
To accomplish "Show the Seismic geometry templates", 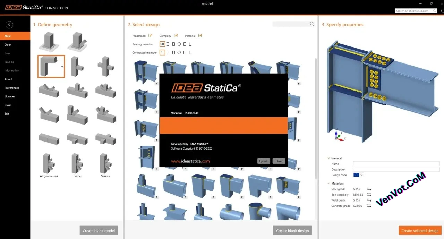I will (x=105, y=165).
